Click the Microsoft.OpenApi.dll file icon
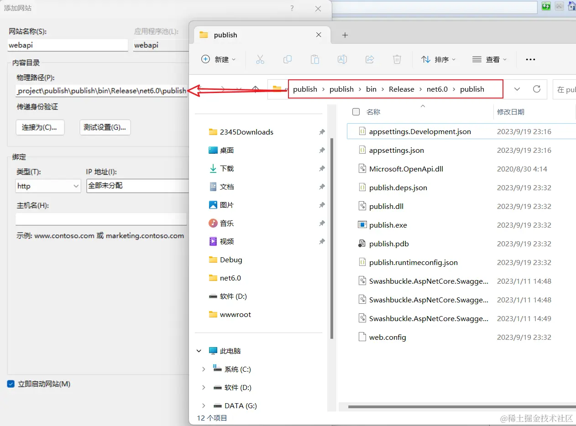The width and height of the screenshot is (576, 426). (362, 169)
